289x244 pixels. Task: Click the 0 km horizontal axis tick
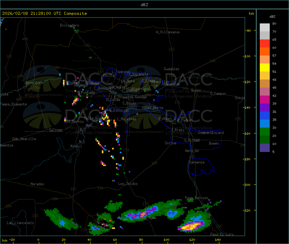pyautogui.click(x=38, y=240)
